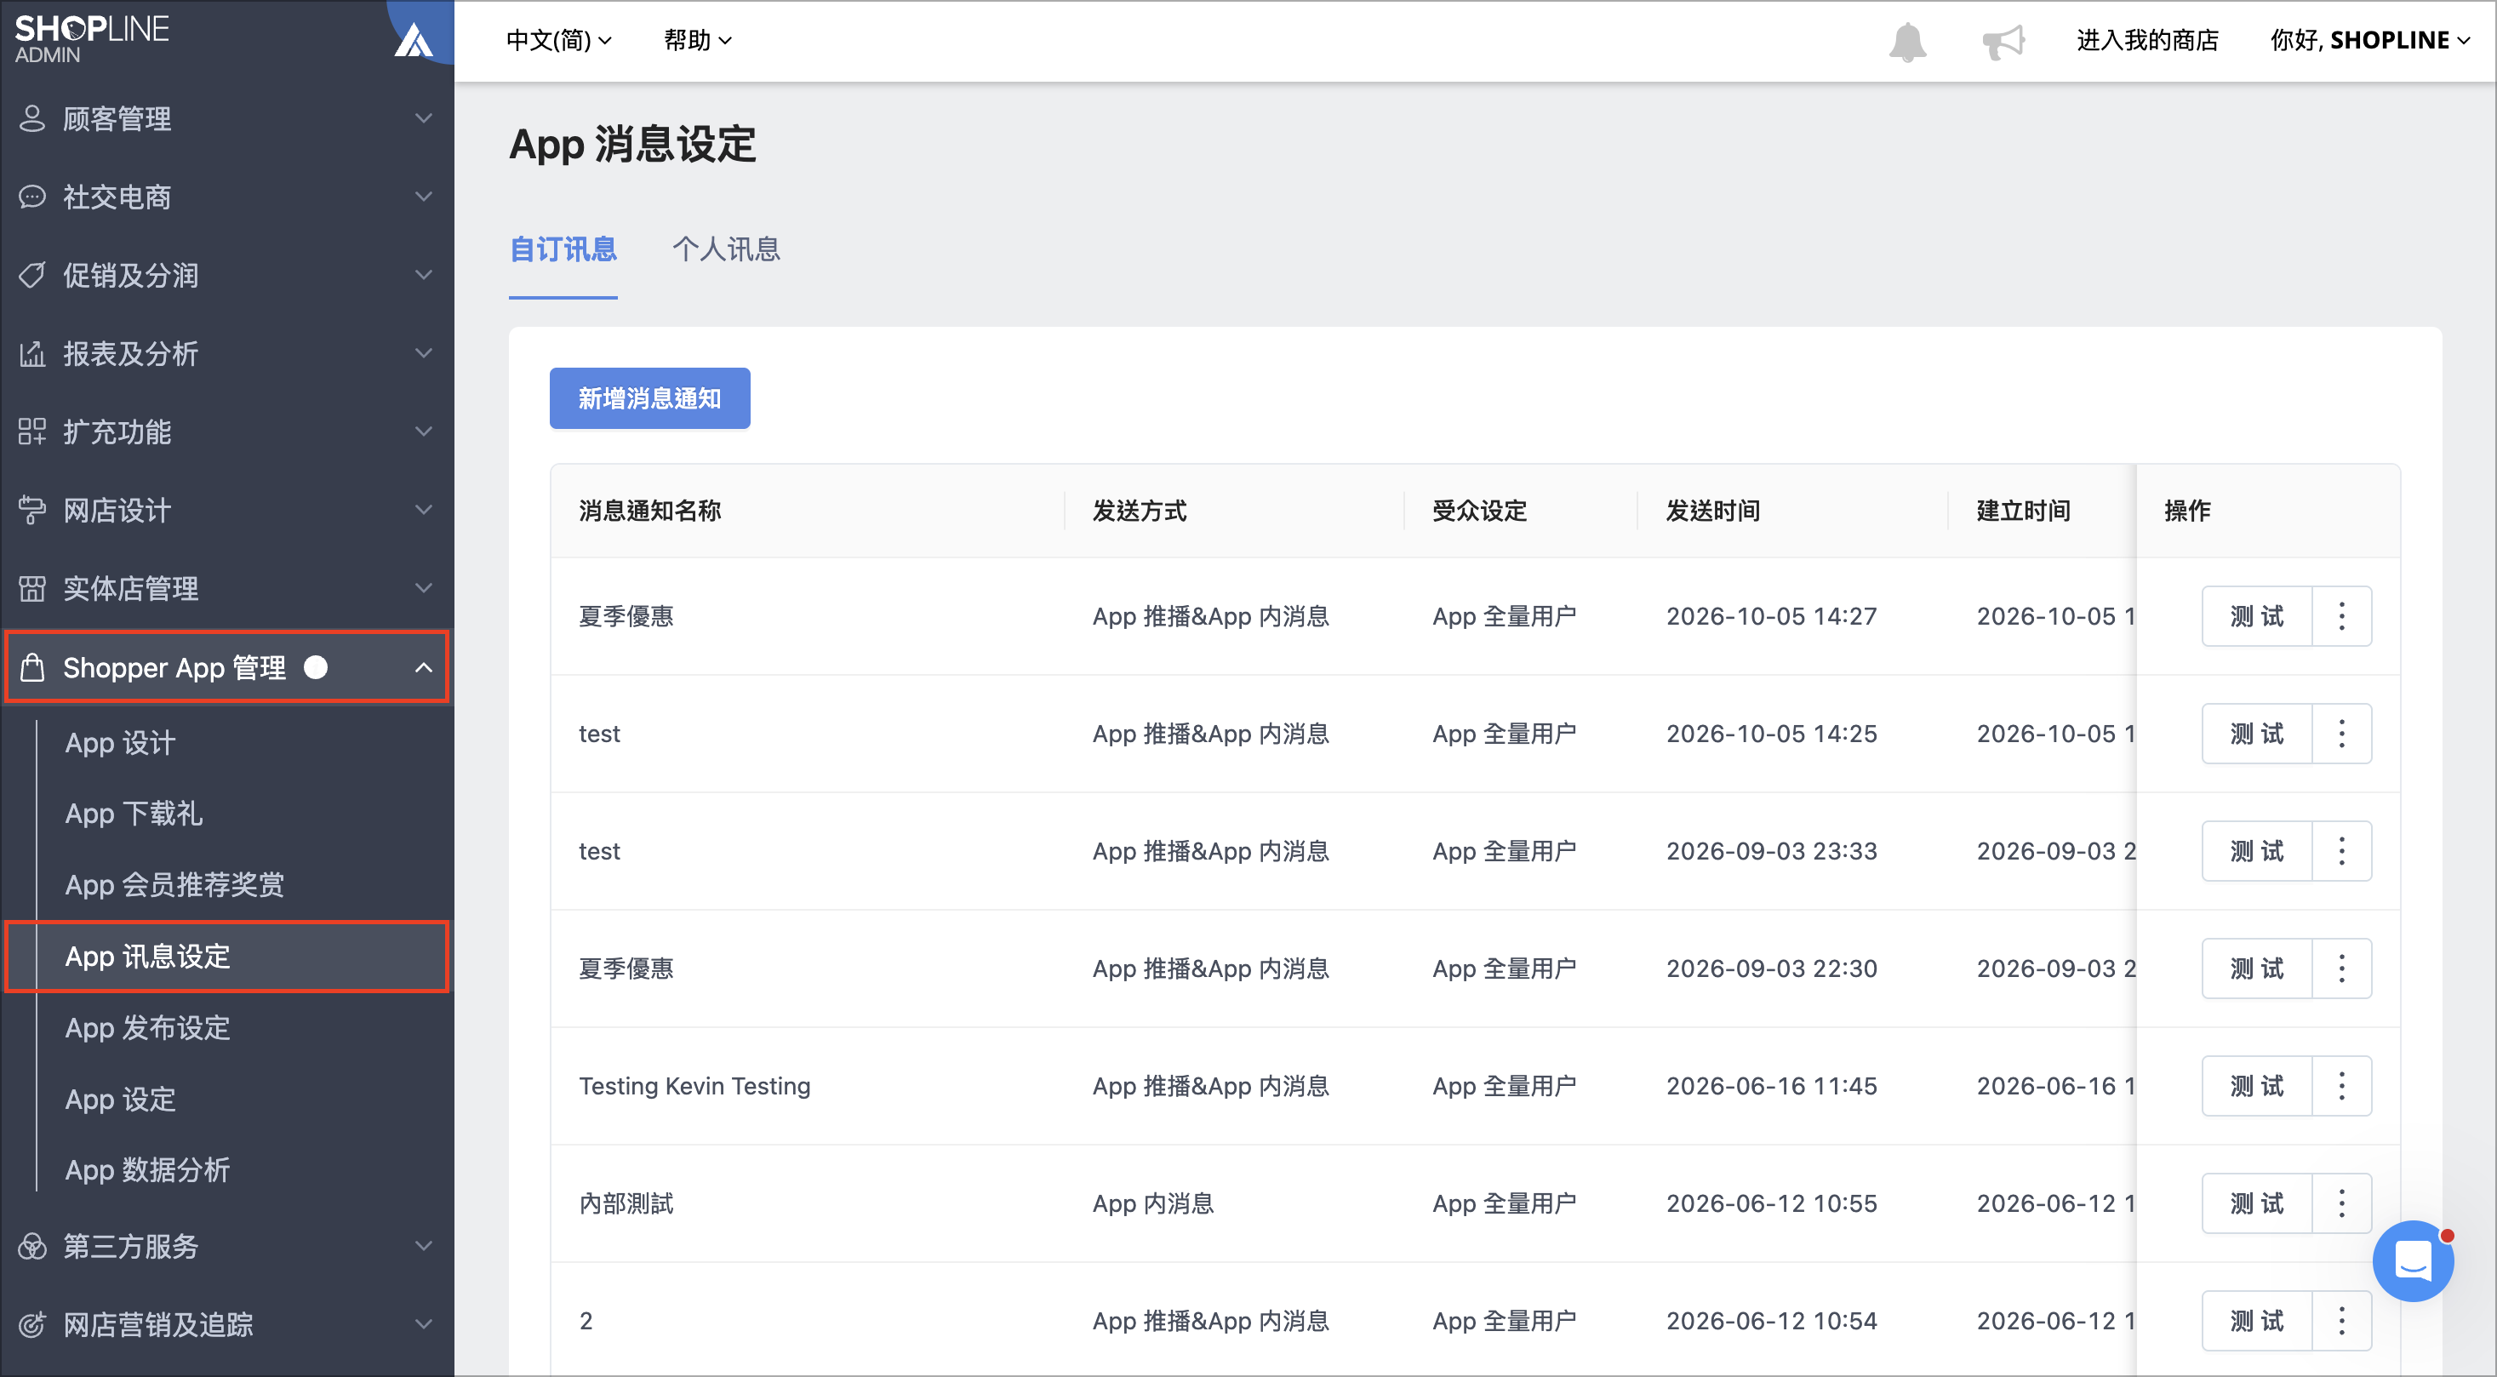The image size is (2497, 1377).
Task: Open more options for 22:30 夏季優惠 row
Action: pyautogui.click(x=2341, y=967)
